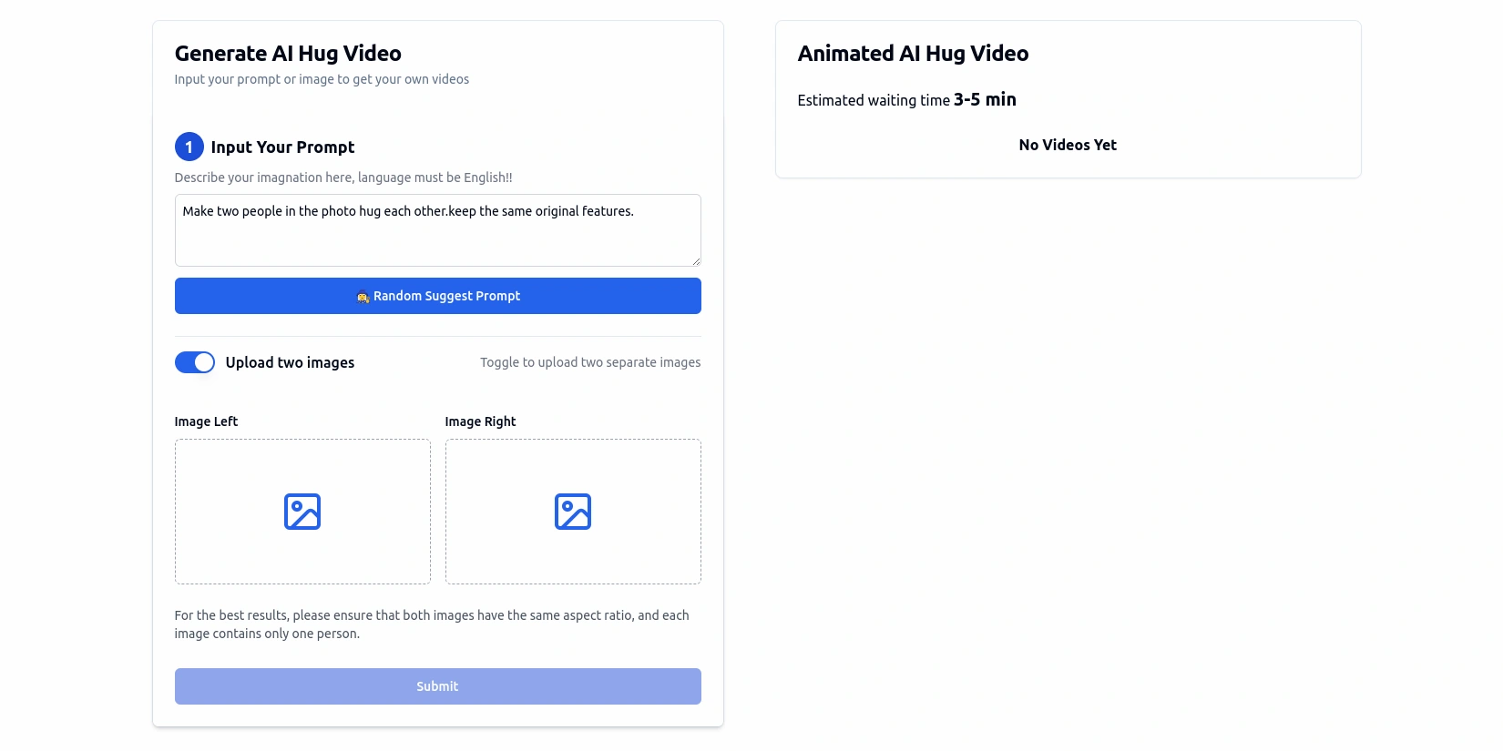
Task: Click the "Image Left" field label
Action: pos(206,421)
